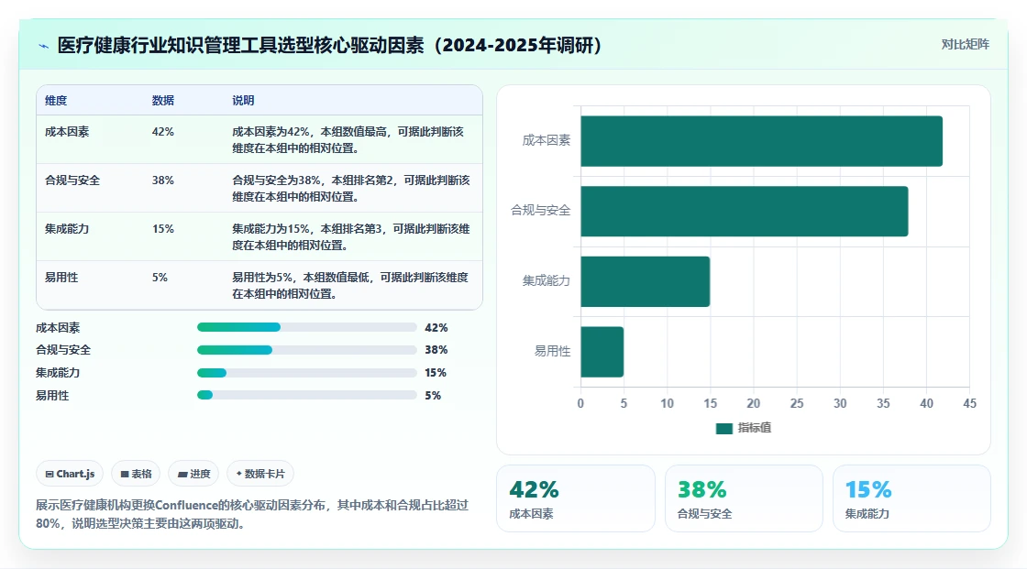
Task: Select the 表格 tag chip
Action: click(x=136, y=474)
